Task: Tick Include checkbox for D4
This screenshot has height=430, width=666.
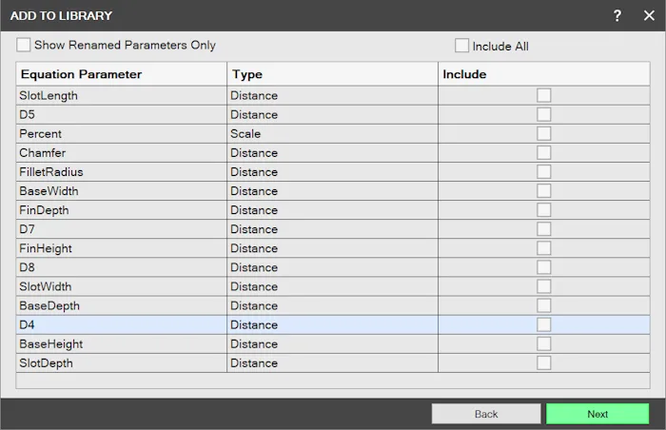Action: click(543, 324)
